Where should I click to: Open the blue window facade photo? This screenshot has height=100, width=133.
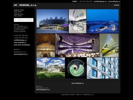click(103, 68)
